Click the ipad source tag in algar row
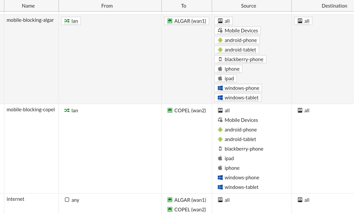This screenshot has width=354, height=214. 229,79
